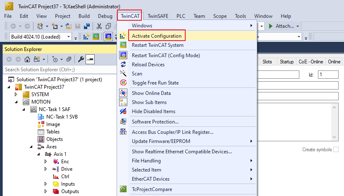The image size is (344, 196).
Task: Open the TwinSAFE menu
Action: 158,16
